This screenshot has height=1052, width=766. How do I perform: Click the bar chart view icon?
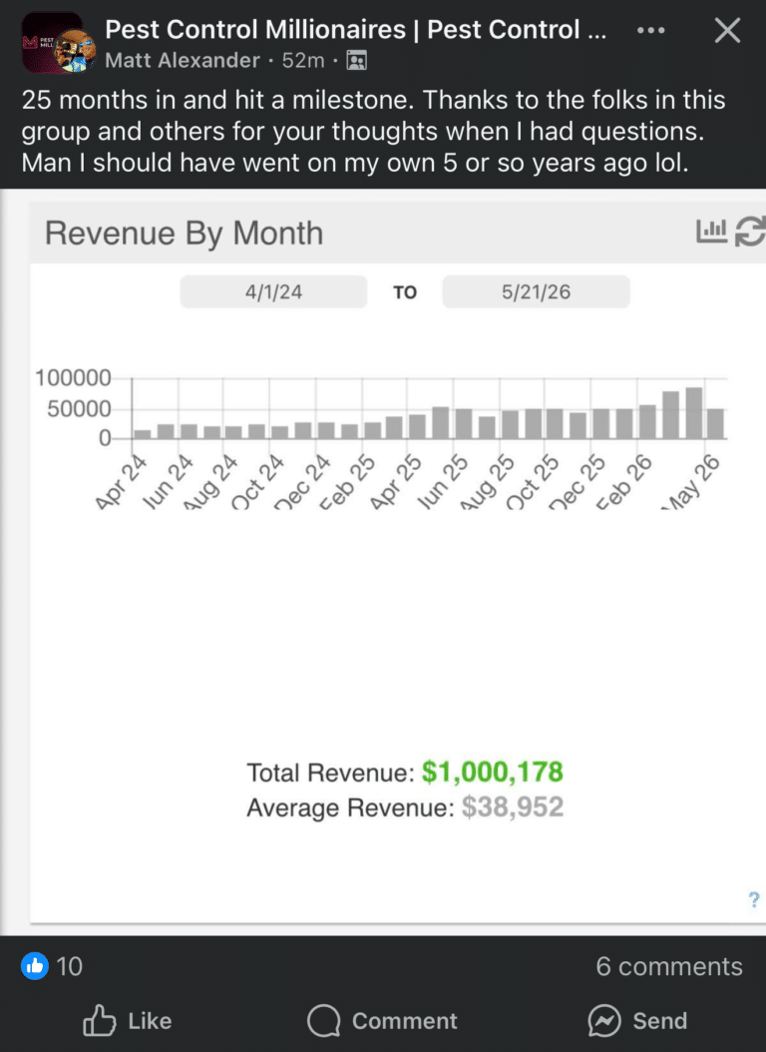pos(712,232)
